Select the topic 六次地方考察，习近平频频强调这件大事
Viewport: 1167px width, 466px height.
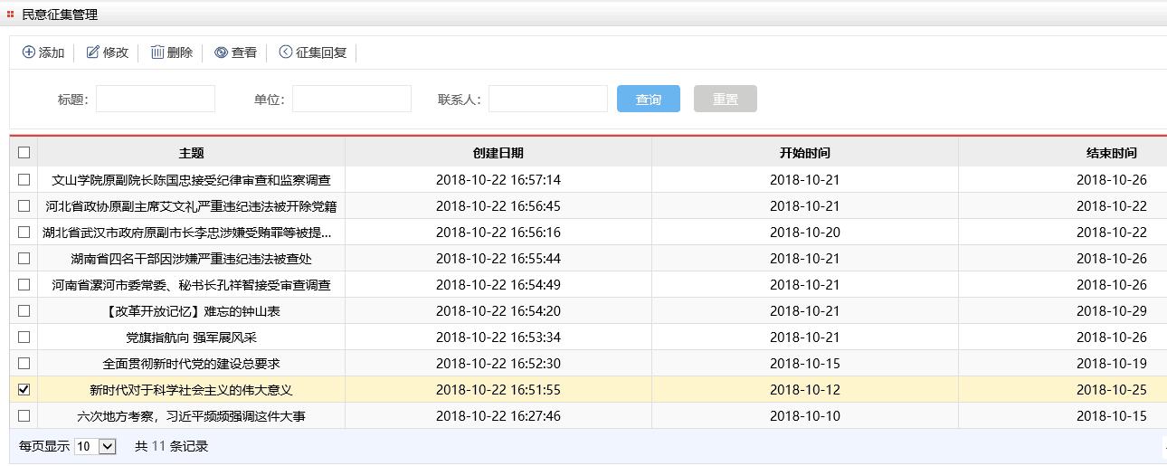[192, 416]
